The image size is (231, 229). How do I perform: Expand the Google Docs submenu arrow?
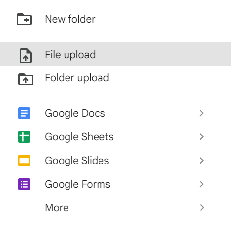tap(202, 113)
